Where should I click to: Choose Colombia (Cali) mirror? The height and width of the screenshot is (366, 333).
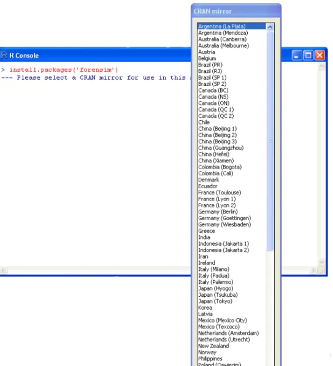point(232,173)
